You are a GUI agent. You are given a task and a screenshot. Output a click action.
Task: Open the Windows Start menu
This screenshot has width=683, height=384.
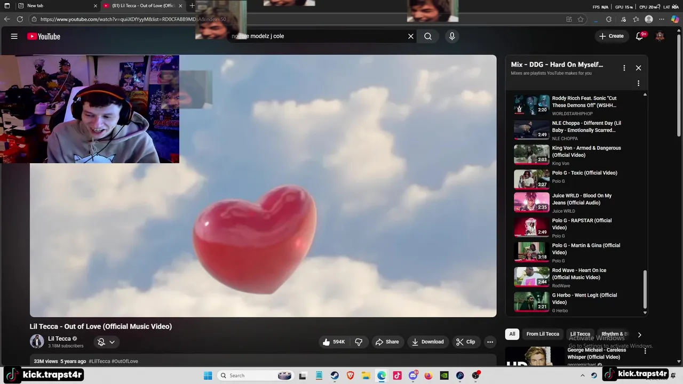point(208,375)
